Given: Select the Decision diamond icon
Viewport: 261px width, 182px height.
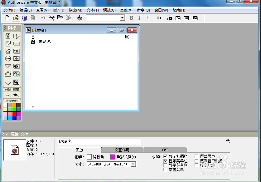Looking at the screenshot, I should [8, 82].
